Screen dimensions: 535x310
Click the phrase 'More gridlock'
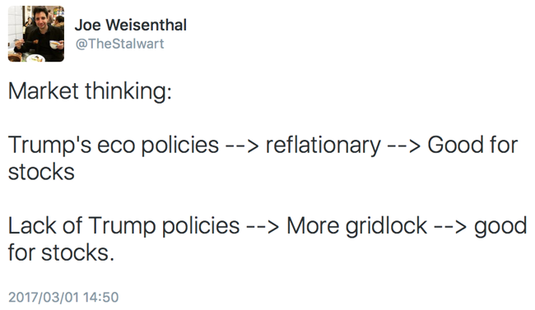point(357,226)
